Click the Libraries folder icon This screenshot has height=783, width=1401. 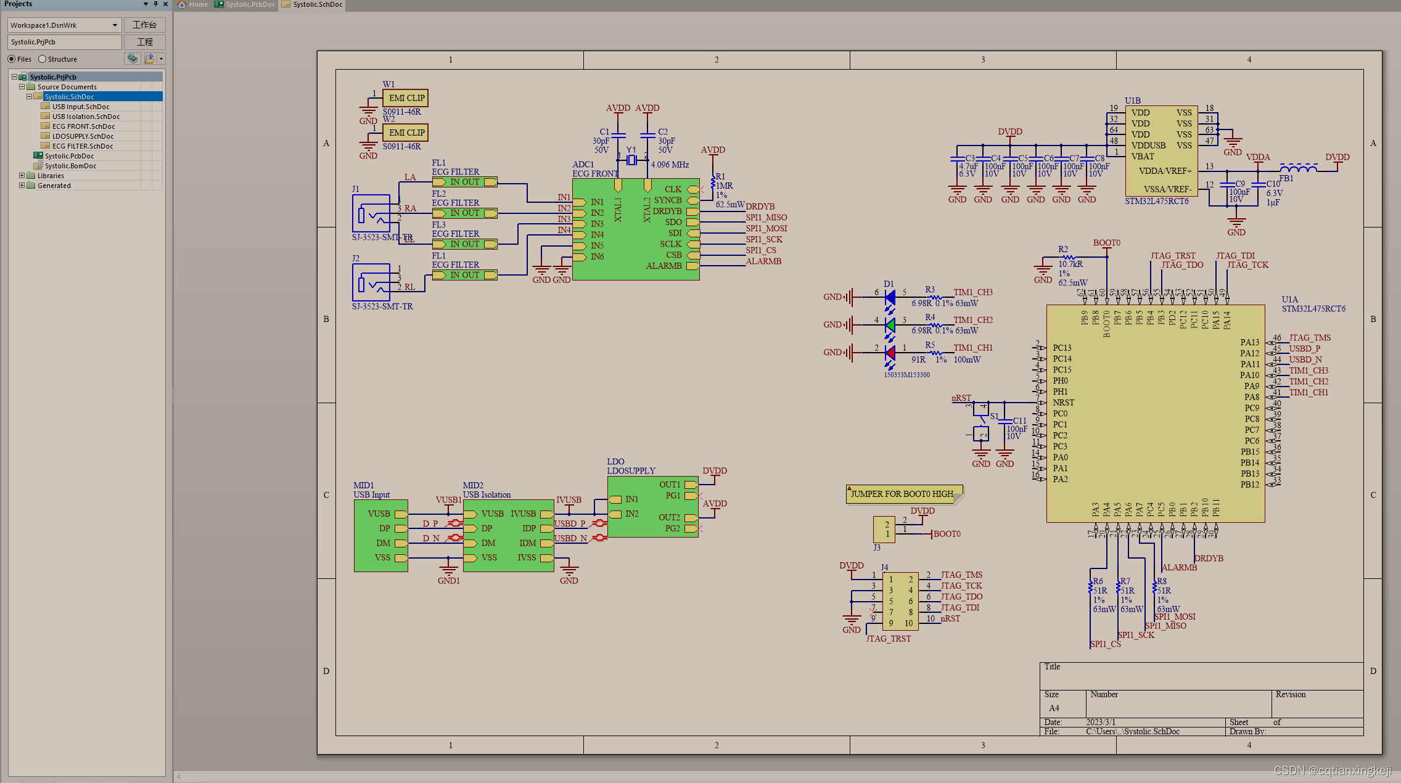coord(31,175)
